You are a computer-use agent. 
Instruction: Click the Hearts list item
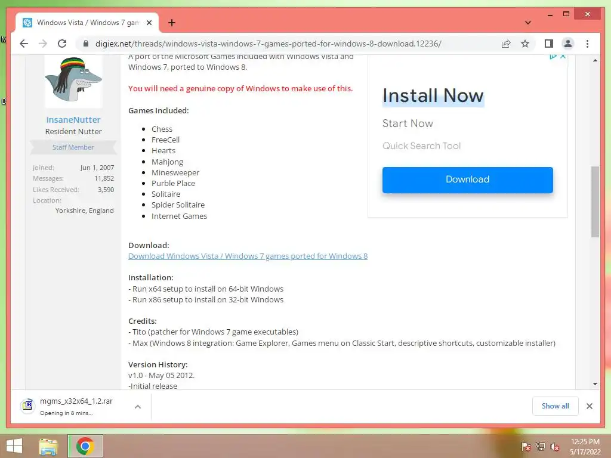[163, 151]
